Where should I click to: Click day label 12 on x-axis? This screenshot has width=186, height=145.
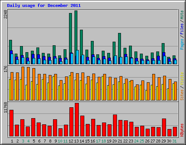point(71,141)
